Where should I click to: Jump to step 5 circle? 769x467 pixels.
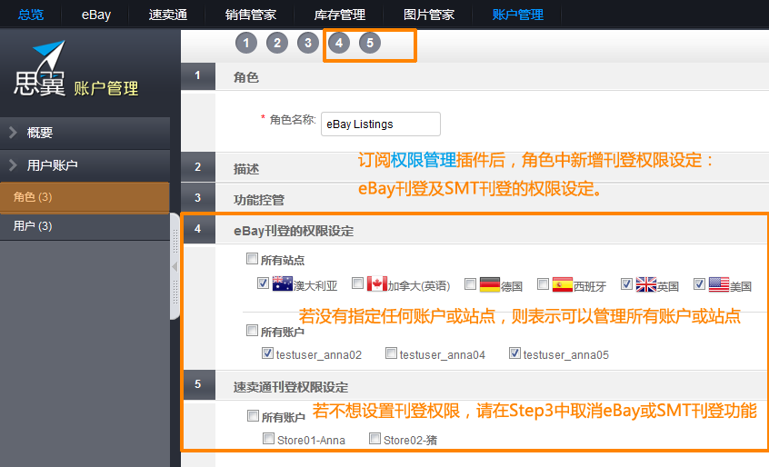(x=370, y=43)
